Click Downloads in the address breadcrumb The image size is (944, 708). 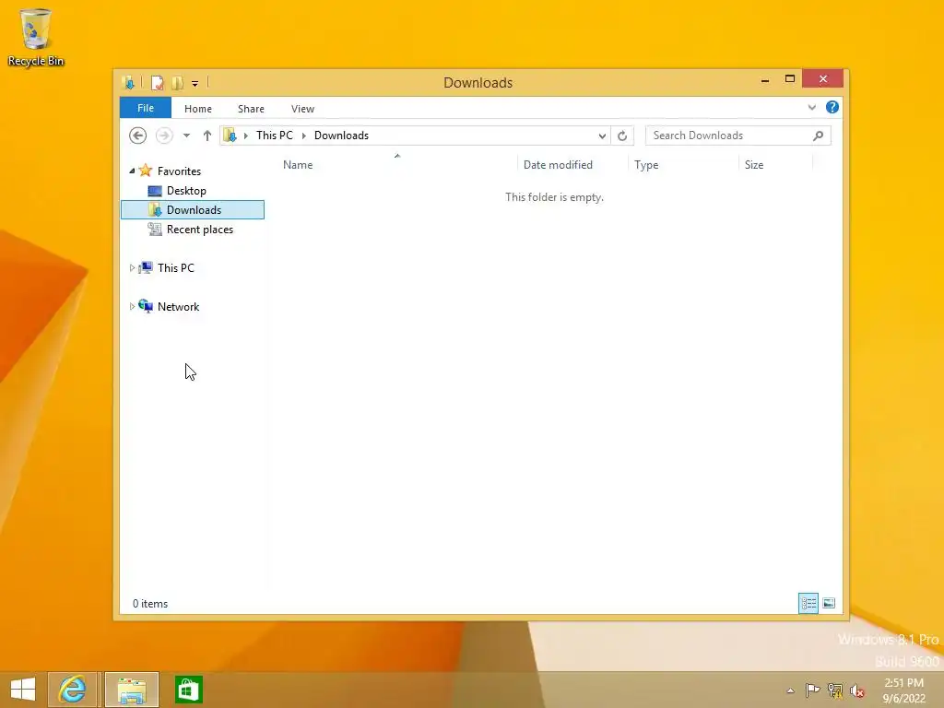click(x=341, y=136)
